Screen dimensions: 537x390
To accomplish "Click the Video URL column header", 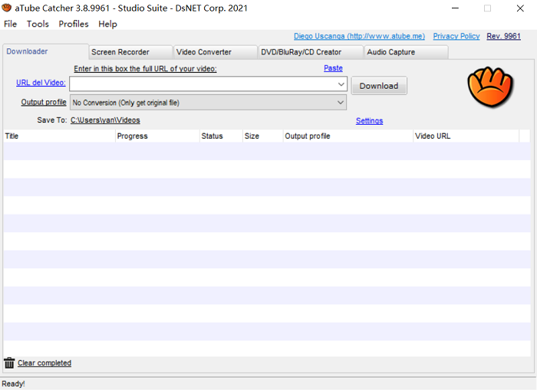I will tap(466, 136).
